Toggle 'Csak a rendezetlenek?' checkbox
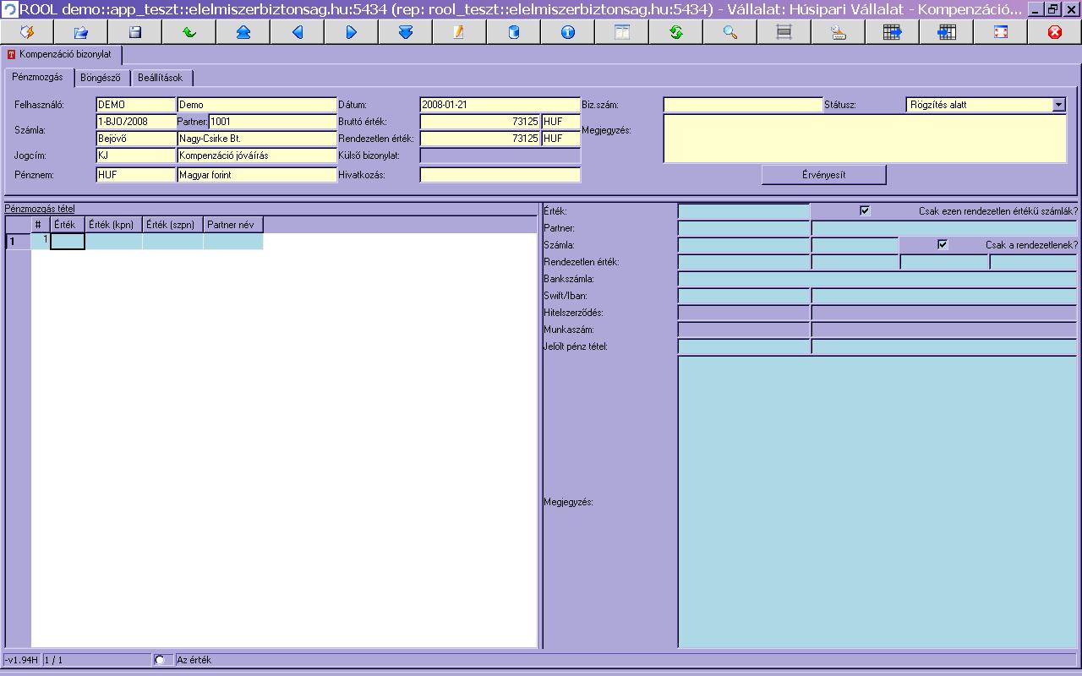Image resolution: width=1082 pixels, height=676 pixels. (943, 245)
